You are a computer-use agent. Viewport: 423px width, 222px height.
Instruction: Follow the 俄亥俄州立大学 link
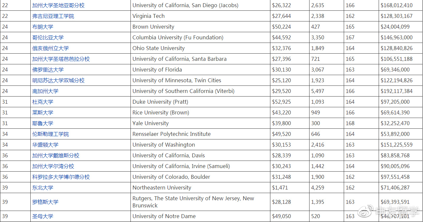(x=51, y=48)
